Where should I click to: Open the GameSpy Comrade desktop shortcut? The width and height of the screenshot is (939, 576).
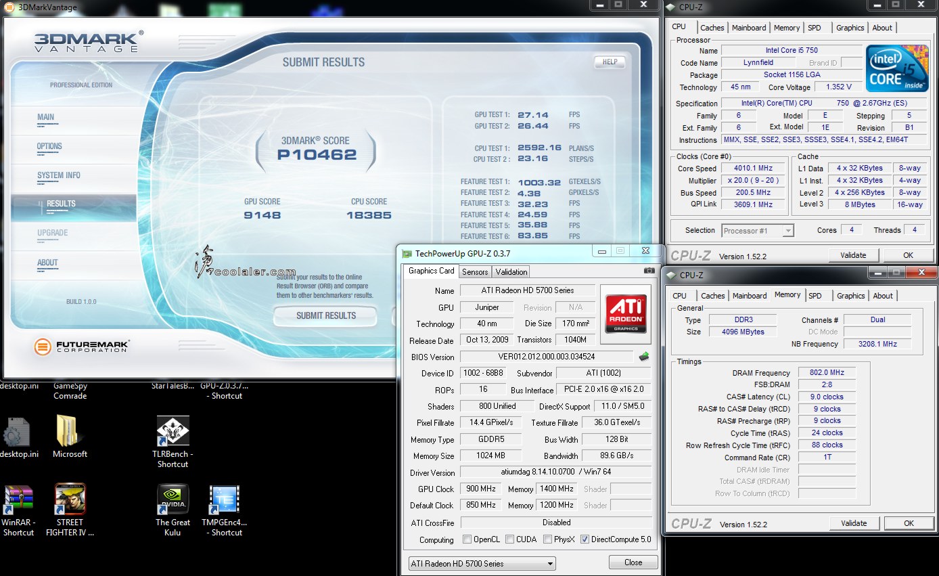[x=70, y=391]
